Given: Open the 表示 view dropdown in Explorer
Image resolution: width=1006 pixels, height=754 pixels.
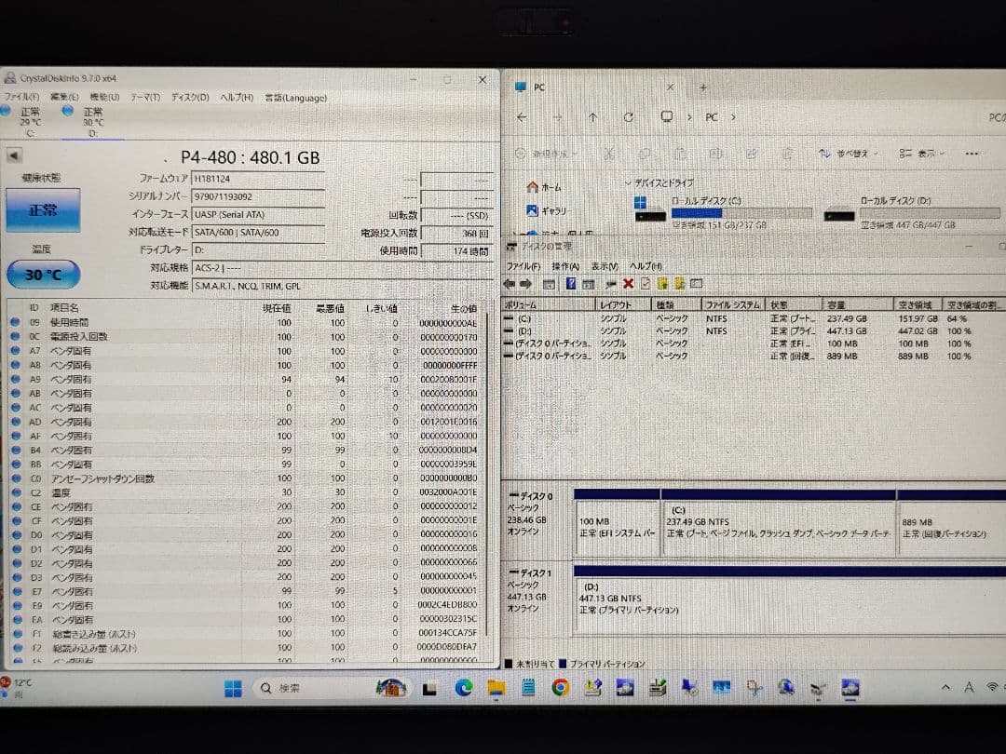Looking at the screenshot, I should pos(924,154).
